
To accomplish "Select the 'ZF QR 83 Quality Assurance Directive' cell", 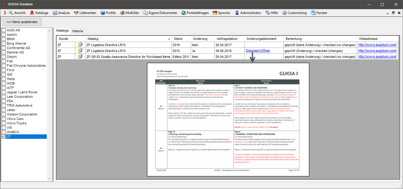I will click(129, 57).
